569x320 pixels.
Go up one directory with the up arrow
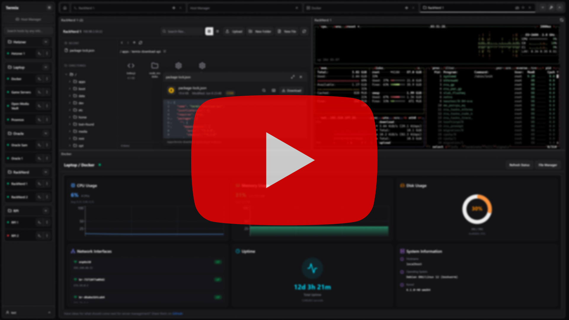[134, 43]
